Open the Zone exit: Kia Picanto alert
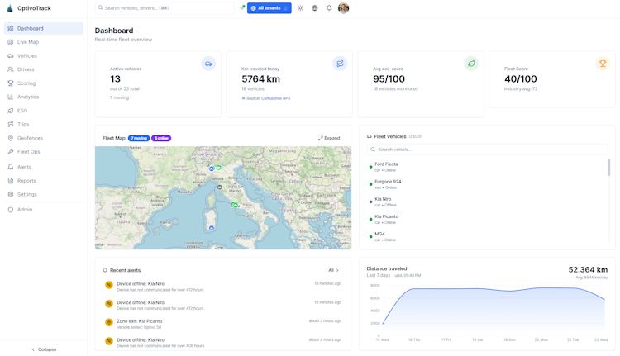Viewport: 620px width, 356px height. [223, 324]
